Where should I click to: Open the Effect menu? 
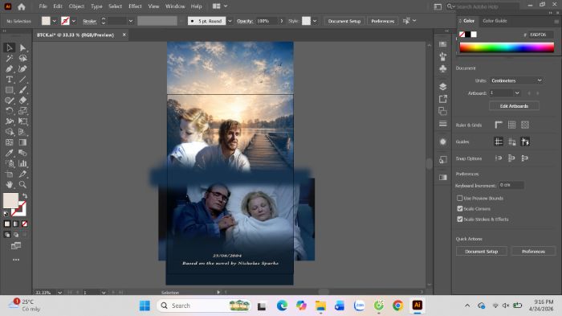[x=135, y=6]
